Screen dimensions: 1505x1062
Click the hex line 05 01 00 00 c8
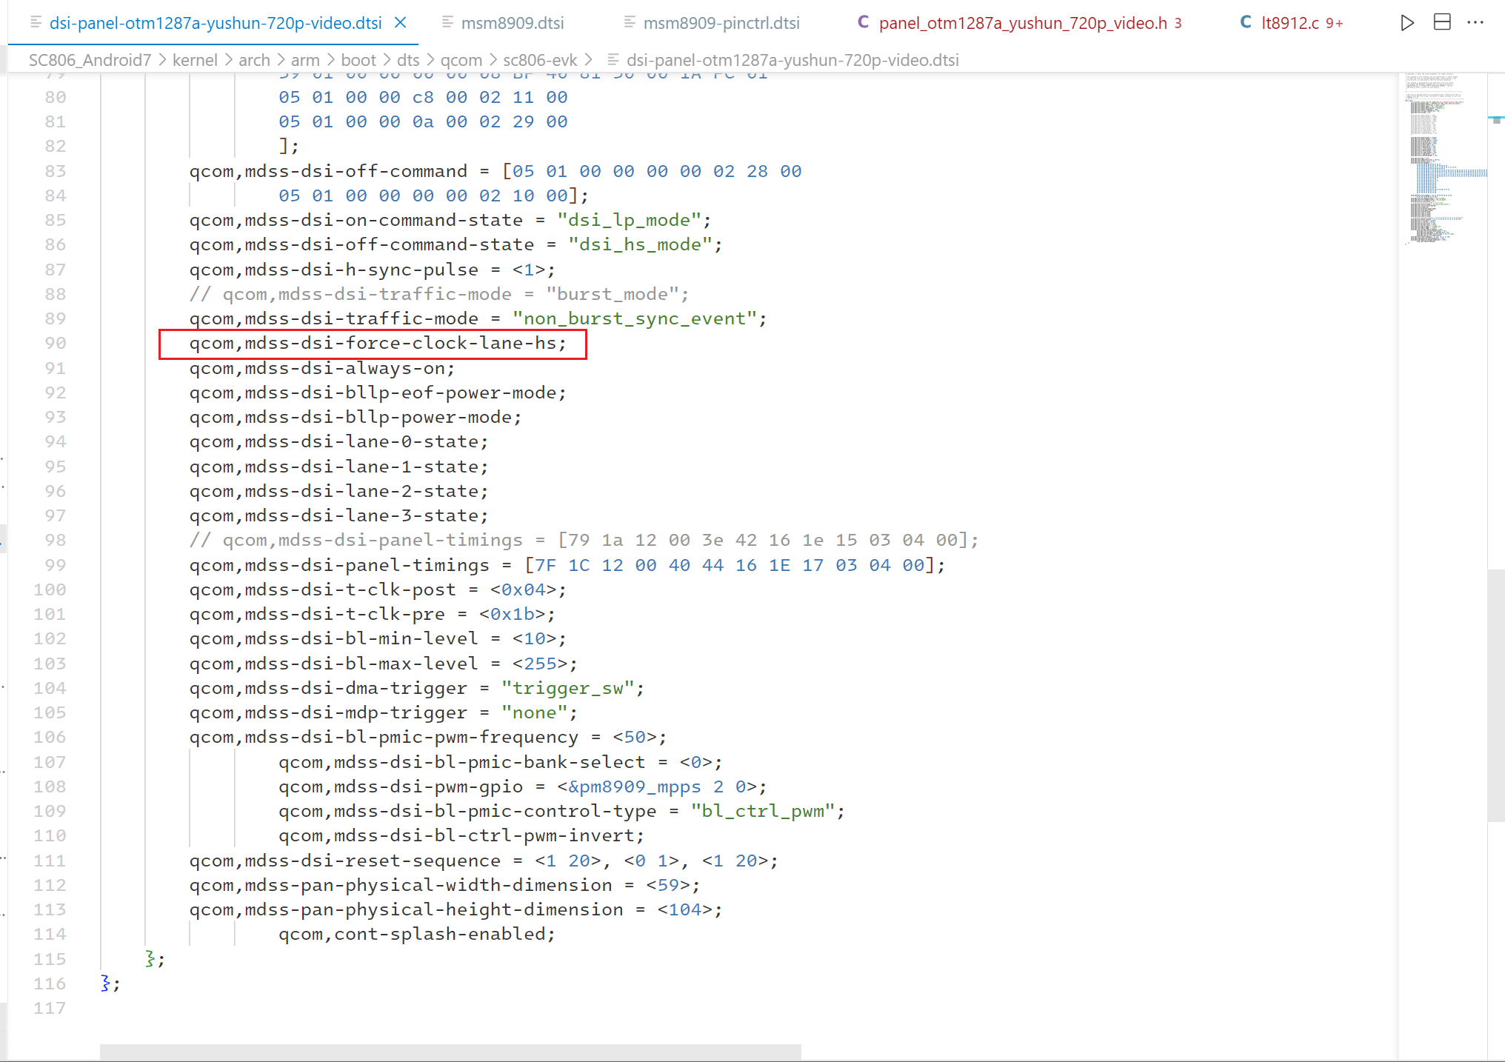423,97
